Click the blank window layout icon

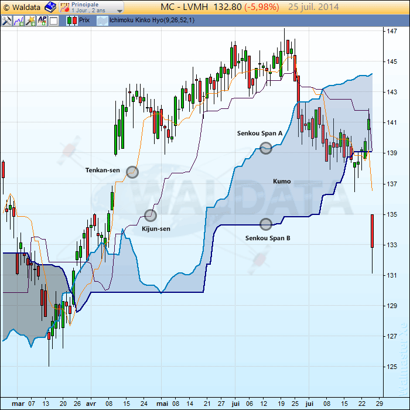click(54, 20)
